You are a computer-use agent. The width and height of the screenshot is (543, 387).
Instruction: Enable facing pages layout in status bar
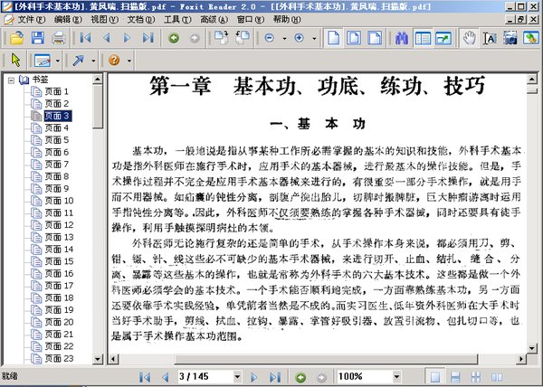coord(497,377)
